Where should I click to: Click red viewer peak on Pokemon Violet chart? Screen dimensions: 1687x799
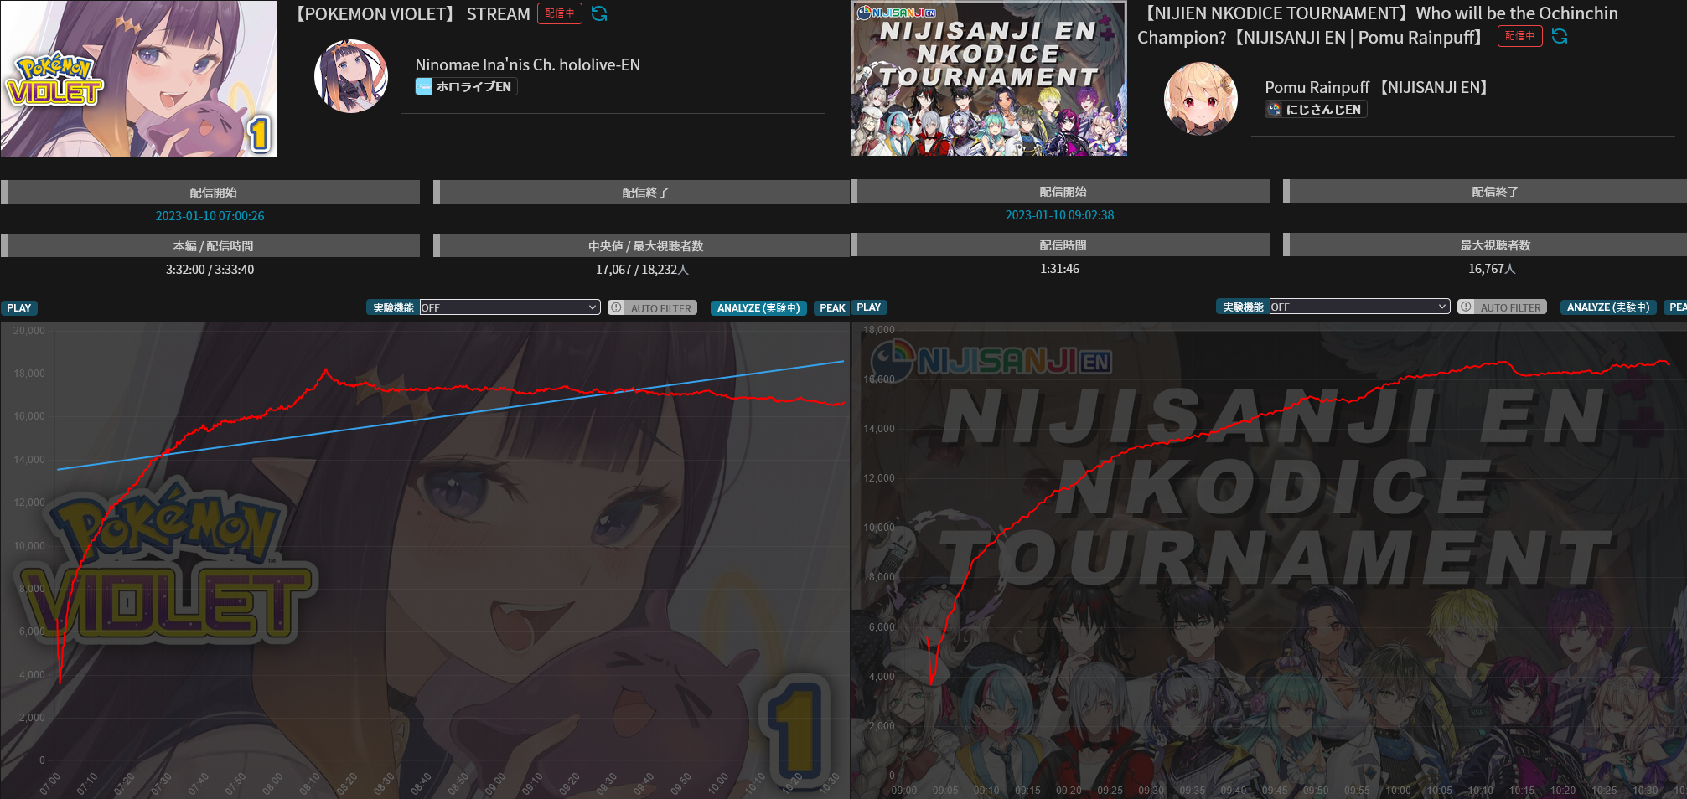point(326,370)
